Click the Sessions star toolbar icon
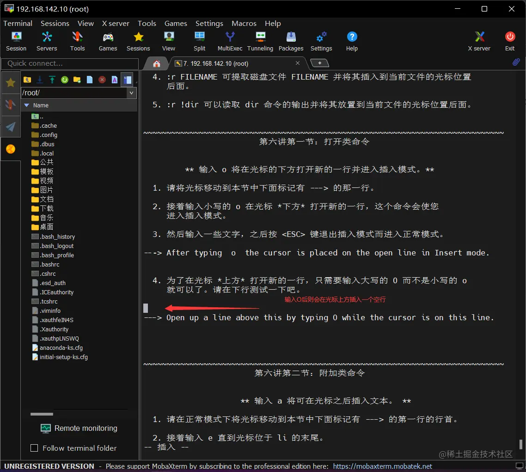 click(138, 41)
